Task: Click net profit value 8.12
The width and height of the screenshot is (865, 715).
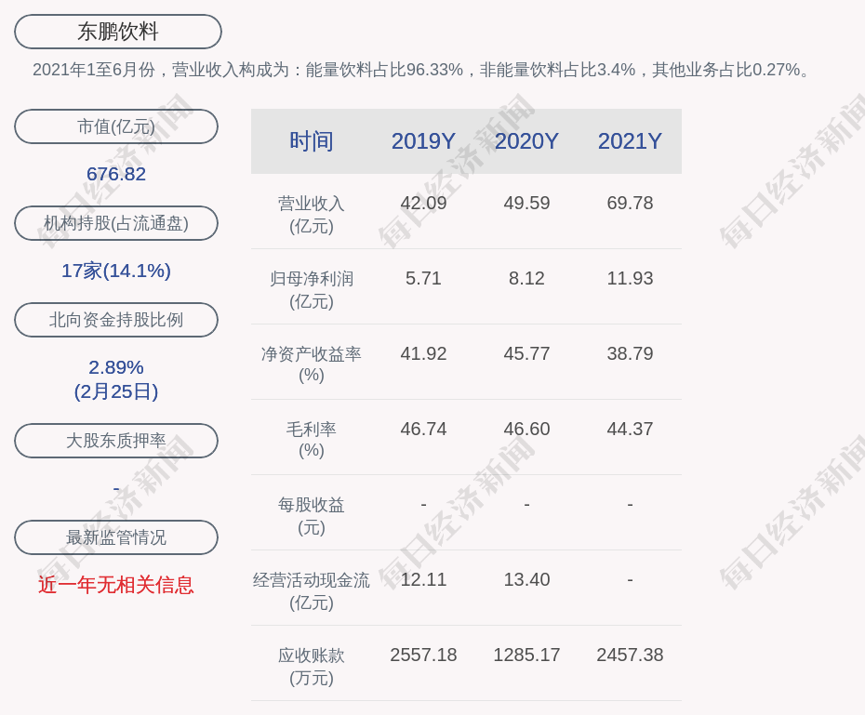Action: (526, 278)
